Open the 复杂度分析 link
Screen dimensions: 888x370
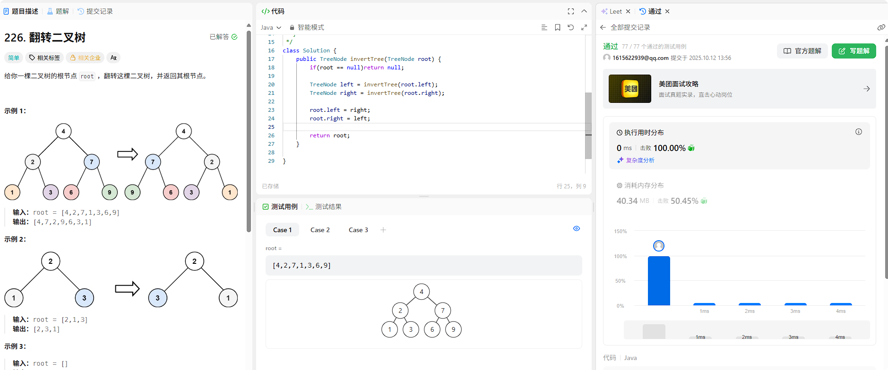point(636,160)
